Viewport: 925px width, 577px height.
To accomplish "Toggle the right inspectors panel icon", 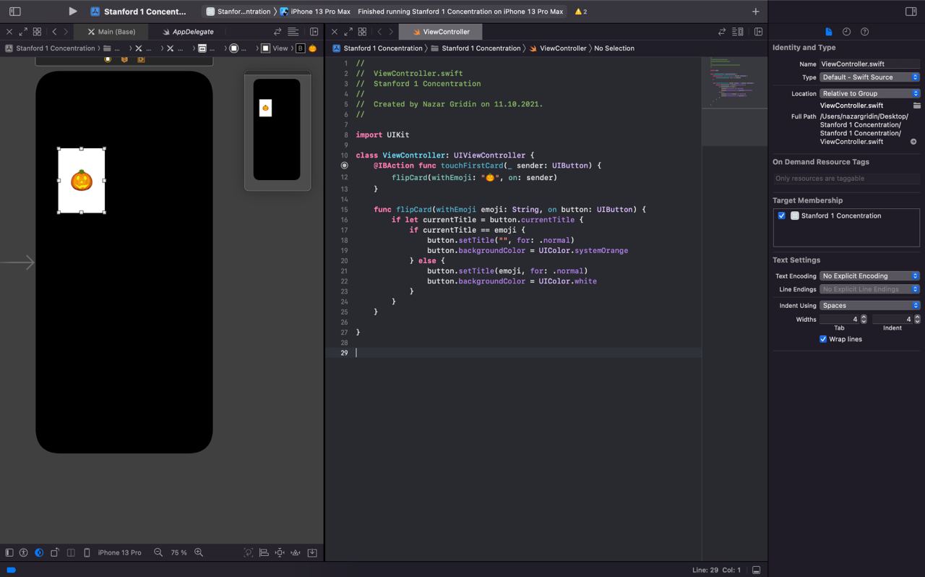I will pos(911,12).
